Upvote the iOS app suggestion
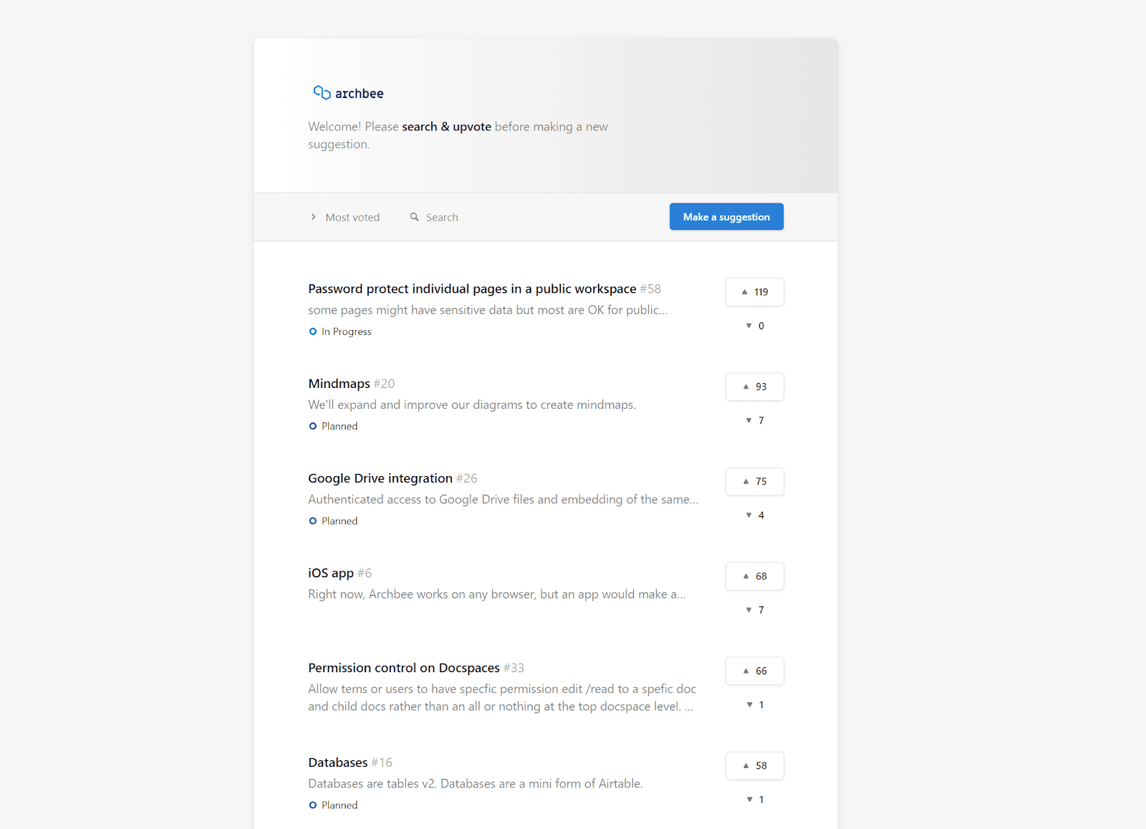 754,576
